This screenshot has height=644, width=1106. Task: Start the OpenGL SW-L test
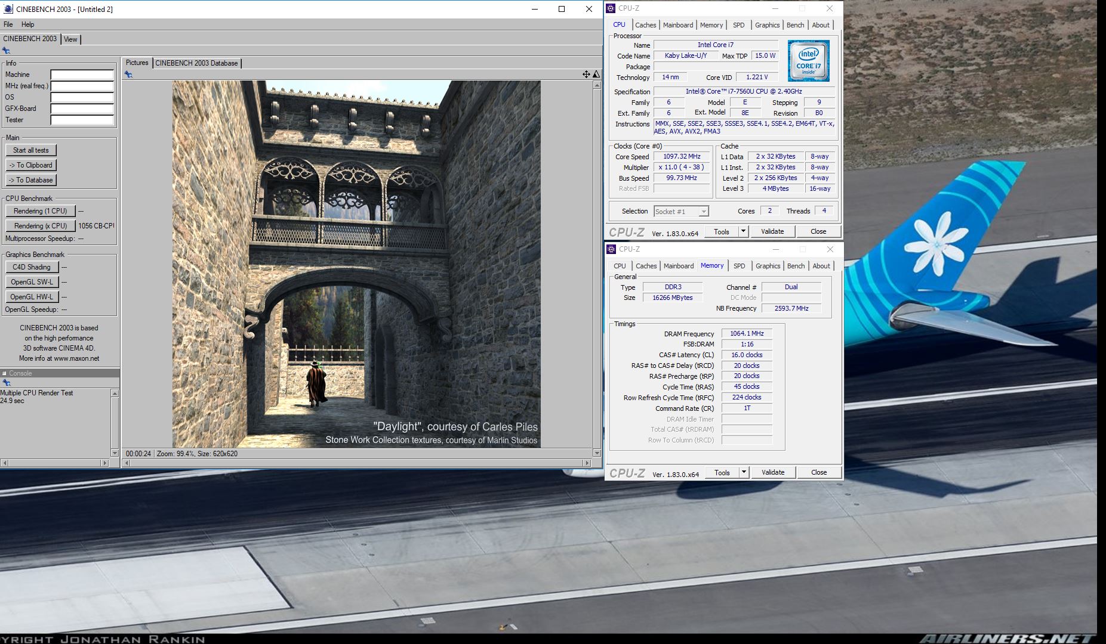32,282
